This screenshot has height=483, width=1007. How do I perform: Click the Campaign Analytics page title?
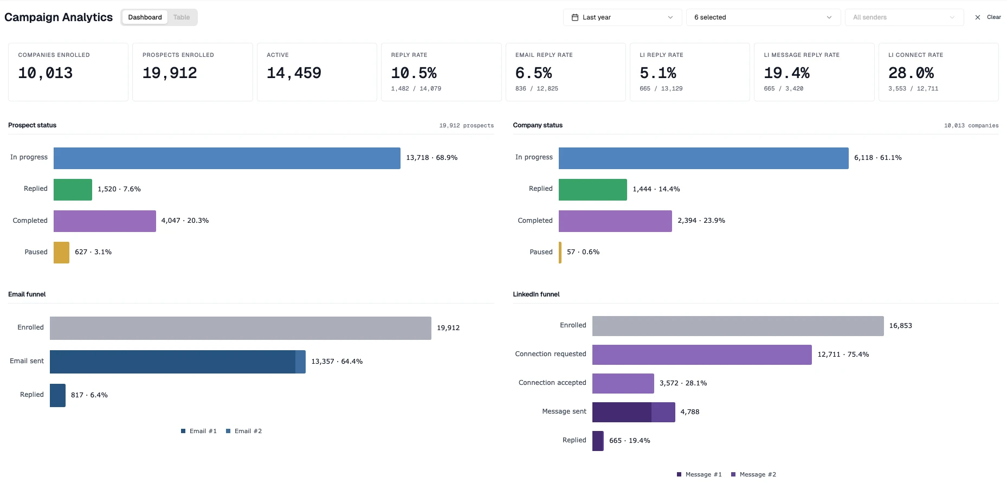(59, 17)
